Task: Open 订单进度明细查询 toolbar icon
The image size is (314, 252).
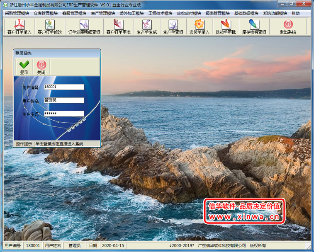Action: [x=84, y=27]
